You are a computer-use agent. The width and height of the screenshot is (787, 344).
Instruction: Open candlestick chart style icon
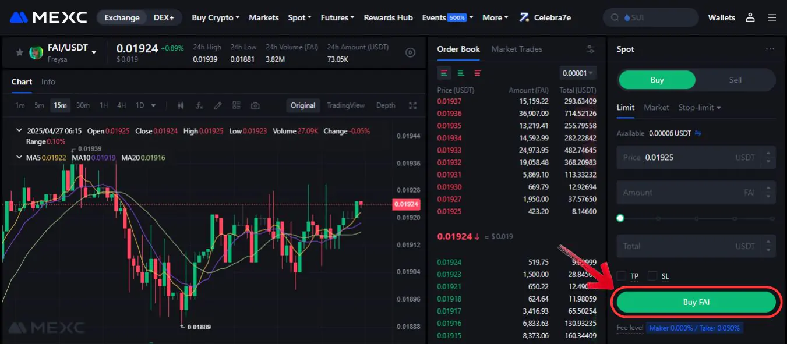tap(181, 105)
